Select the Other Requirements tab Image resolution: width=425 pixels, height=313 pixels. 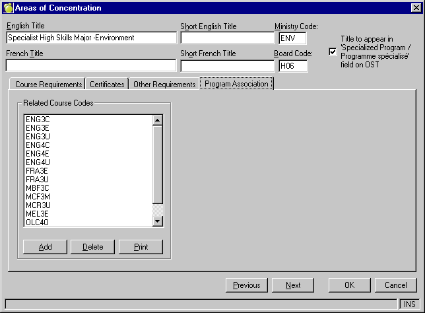pyautogui.click(x=164, y=85)
